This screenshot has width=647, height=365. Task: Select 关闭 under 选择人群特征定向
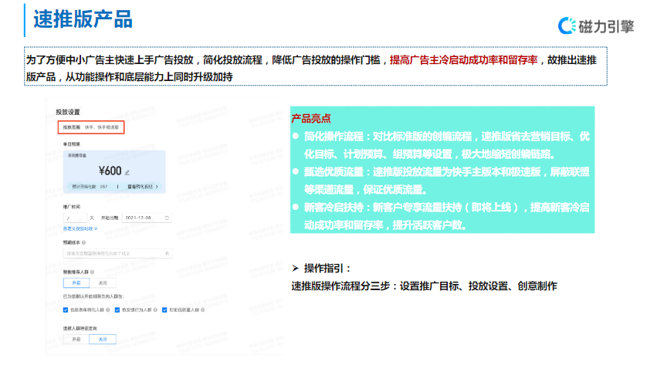click(x=103, y=339)
